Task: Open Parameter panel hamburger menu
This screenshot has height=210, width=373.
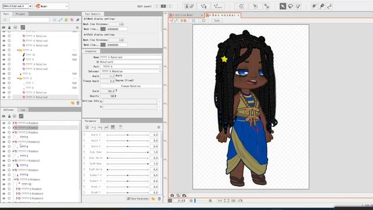Action: click(159, 127)
